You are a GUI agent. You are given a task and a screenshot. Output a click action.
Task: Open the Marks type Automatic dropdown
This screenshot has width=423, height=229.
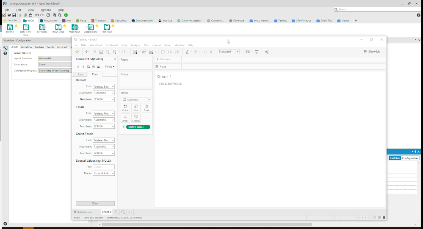click(135, 99)
